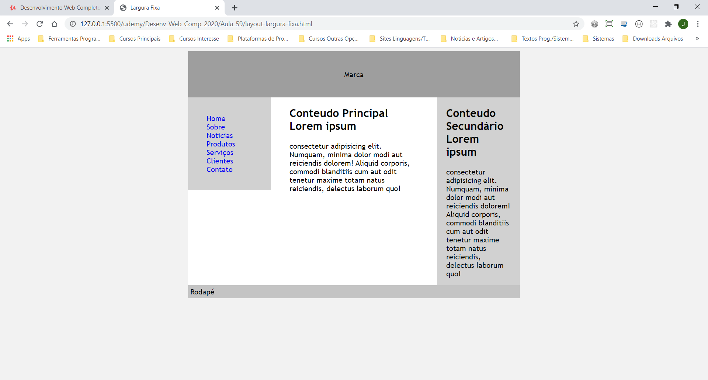Open the Noticias link
Image resolution: width=708 pixels, height=380 pixels.
[x=219, y=136]
